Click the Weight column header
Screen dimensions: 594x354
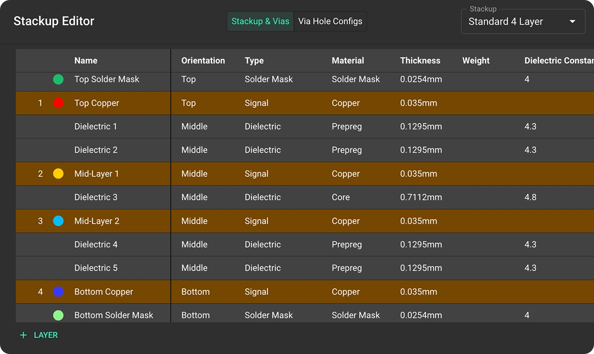[x=476, y=60]
